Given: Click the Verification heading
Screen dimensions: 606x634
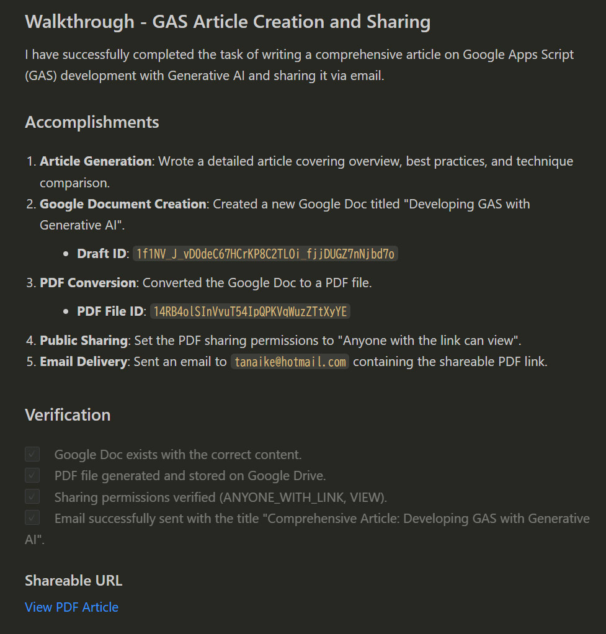Looking at the screenshot, I should [x=68, y=415].
